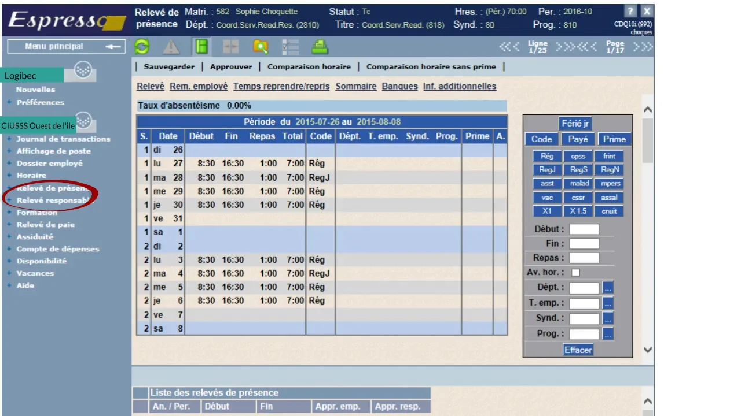741x416 pixels.
Task: Click the green timesheet book icon
Action: [x=201, y=47]
